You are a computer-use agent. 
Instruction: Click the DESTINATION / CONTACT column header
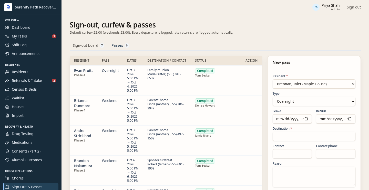click(x=167, y=61)
